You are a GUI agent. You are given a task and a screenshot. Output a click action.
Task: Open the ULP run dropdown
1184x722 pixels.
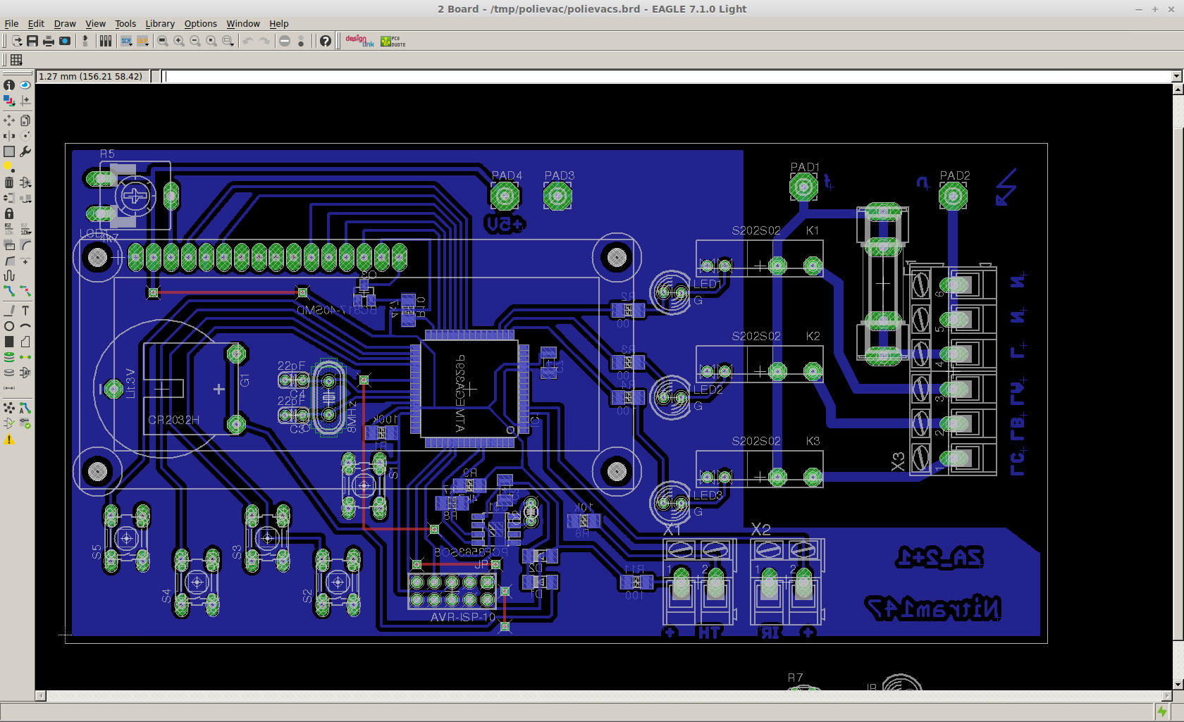pos(142,41)
